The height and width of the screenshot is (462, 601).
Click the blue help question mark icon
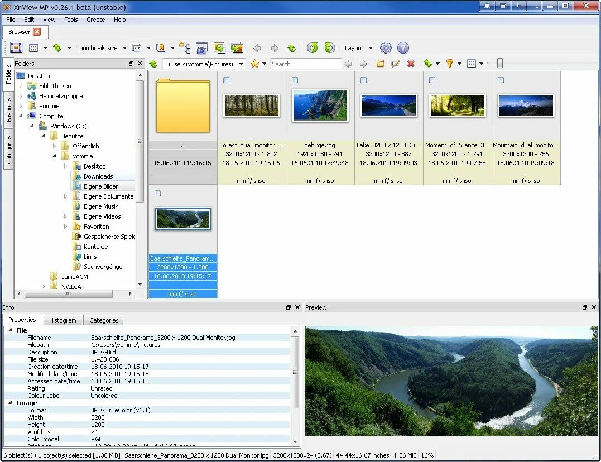pos(403,48)
